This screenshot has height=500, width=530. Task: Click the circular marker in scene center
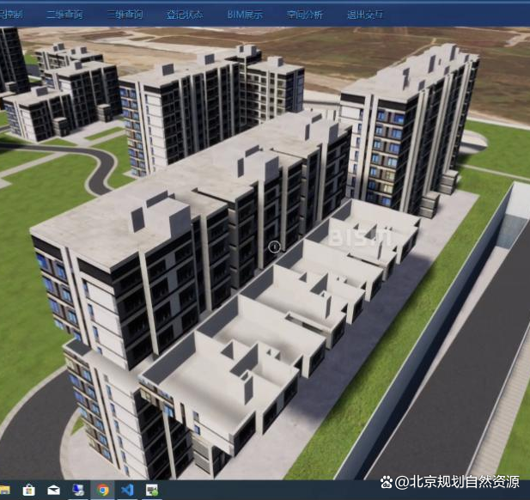click(x=274, y=247)
